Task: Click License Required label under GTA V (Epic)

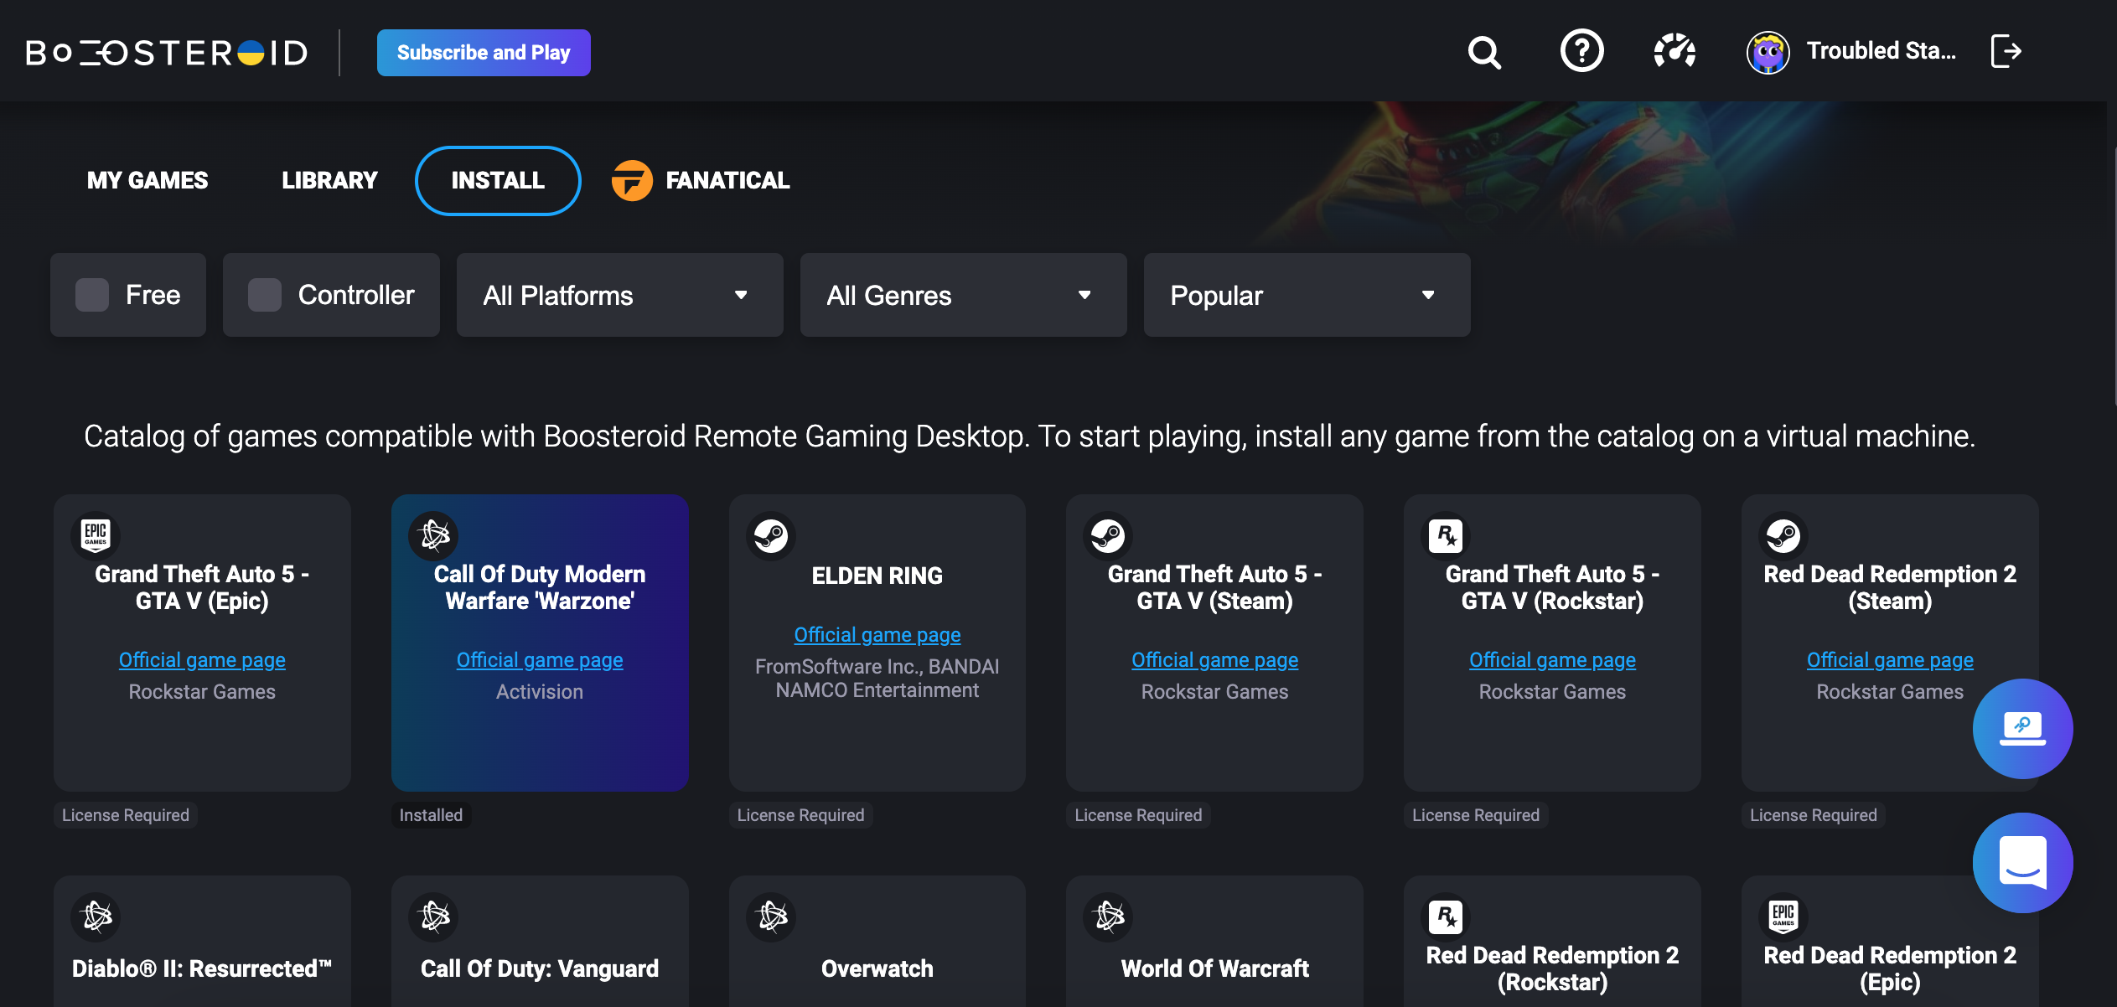Action: 126,815
